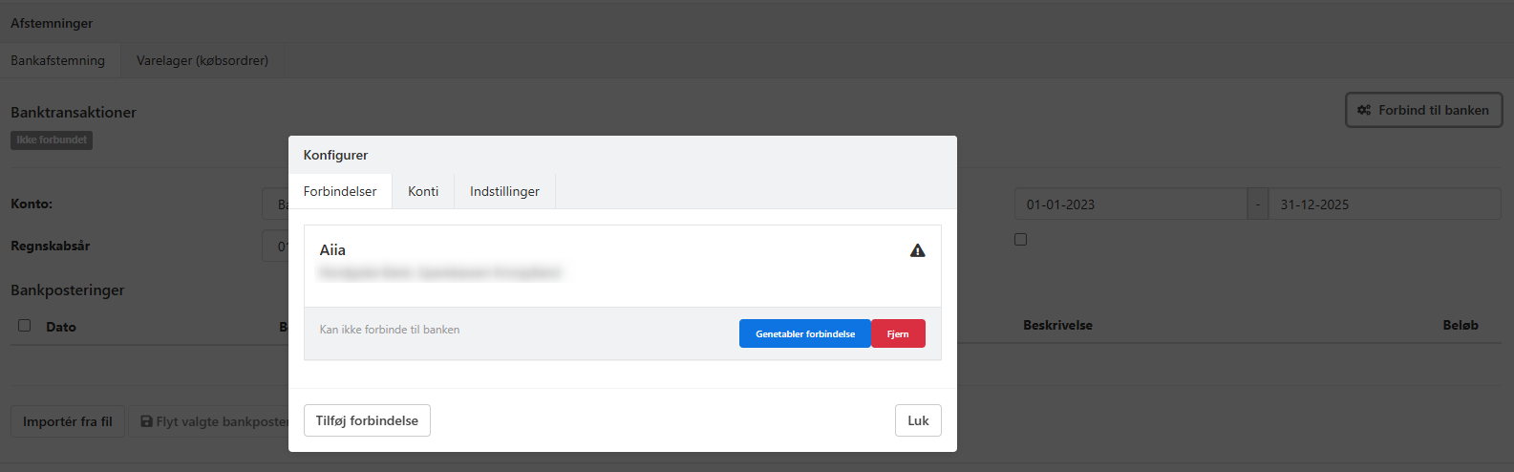Tick the select-all checkbox beside Dato
The width and height of the screenshot is (1514, 472).
[25, 326]
